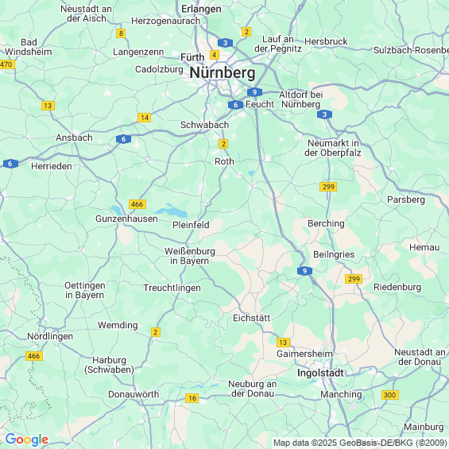Click the A9 shield near Beilngries
Viewport: 449px width, 449px height.
[304, 271]
